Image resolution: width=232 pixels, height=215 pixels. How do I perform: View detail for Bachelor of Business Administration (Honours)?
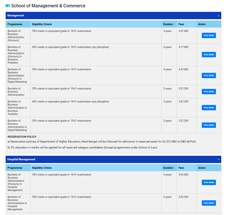pyautogui.click(x=209, y=35)
